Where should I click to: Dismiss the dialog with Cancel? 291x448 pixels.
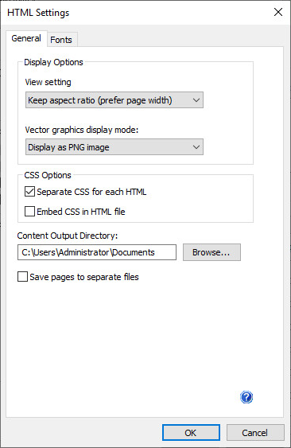coord(255,433)
